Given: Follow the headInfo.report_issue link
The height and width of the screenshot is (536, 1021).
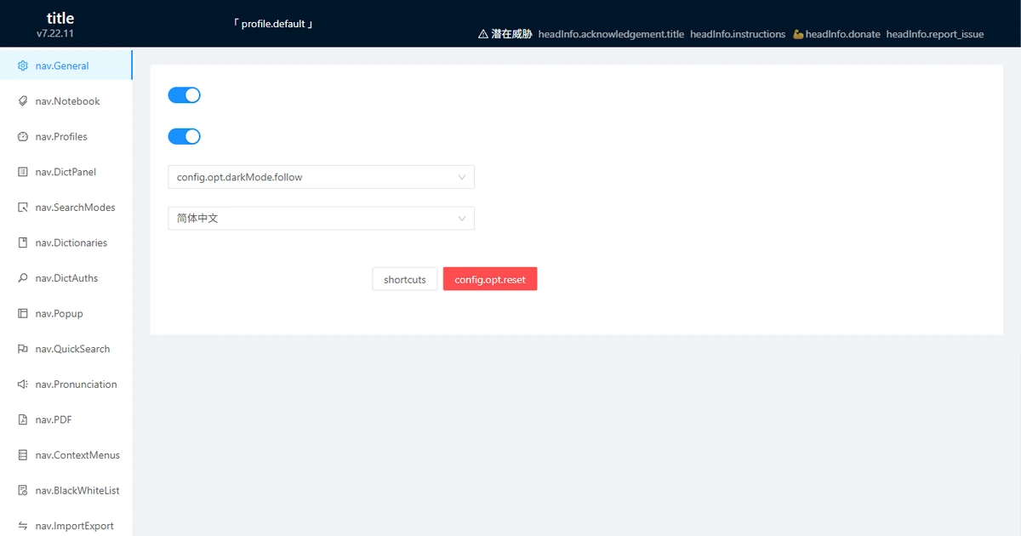Looking at the screenshot, I should pos(935,35).
